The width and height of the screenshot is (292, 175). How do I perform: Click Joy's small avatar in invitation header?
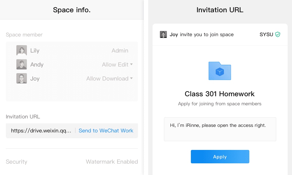coord(163,34)
